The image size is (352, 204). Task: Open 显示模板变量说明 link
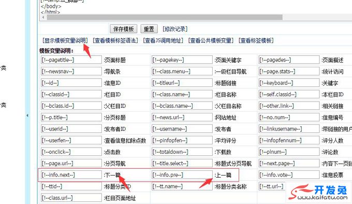click(x=65, y=40)
